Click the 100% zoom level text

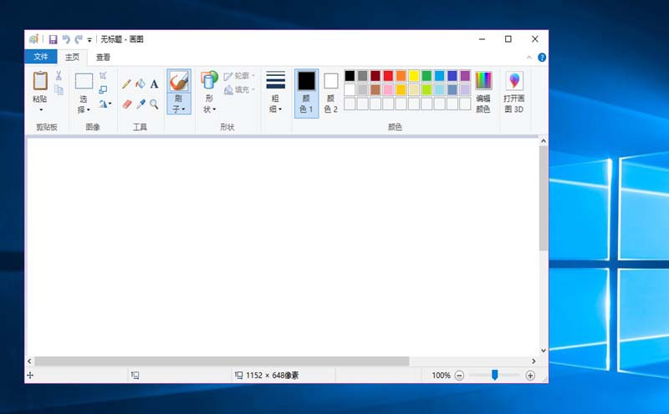tap(441, 376)
